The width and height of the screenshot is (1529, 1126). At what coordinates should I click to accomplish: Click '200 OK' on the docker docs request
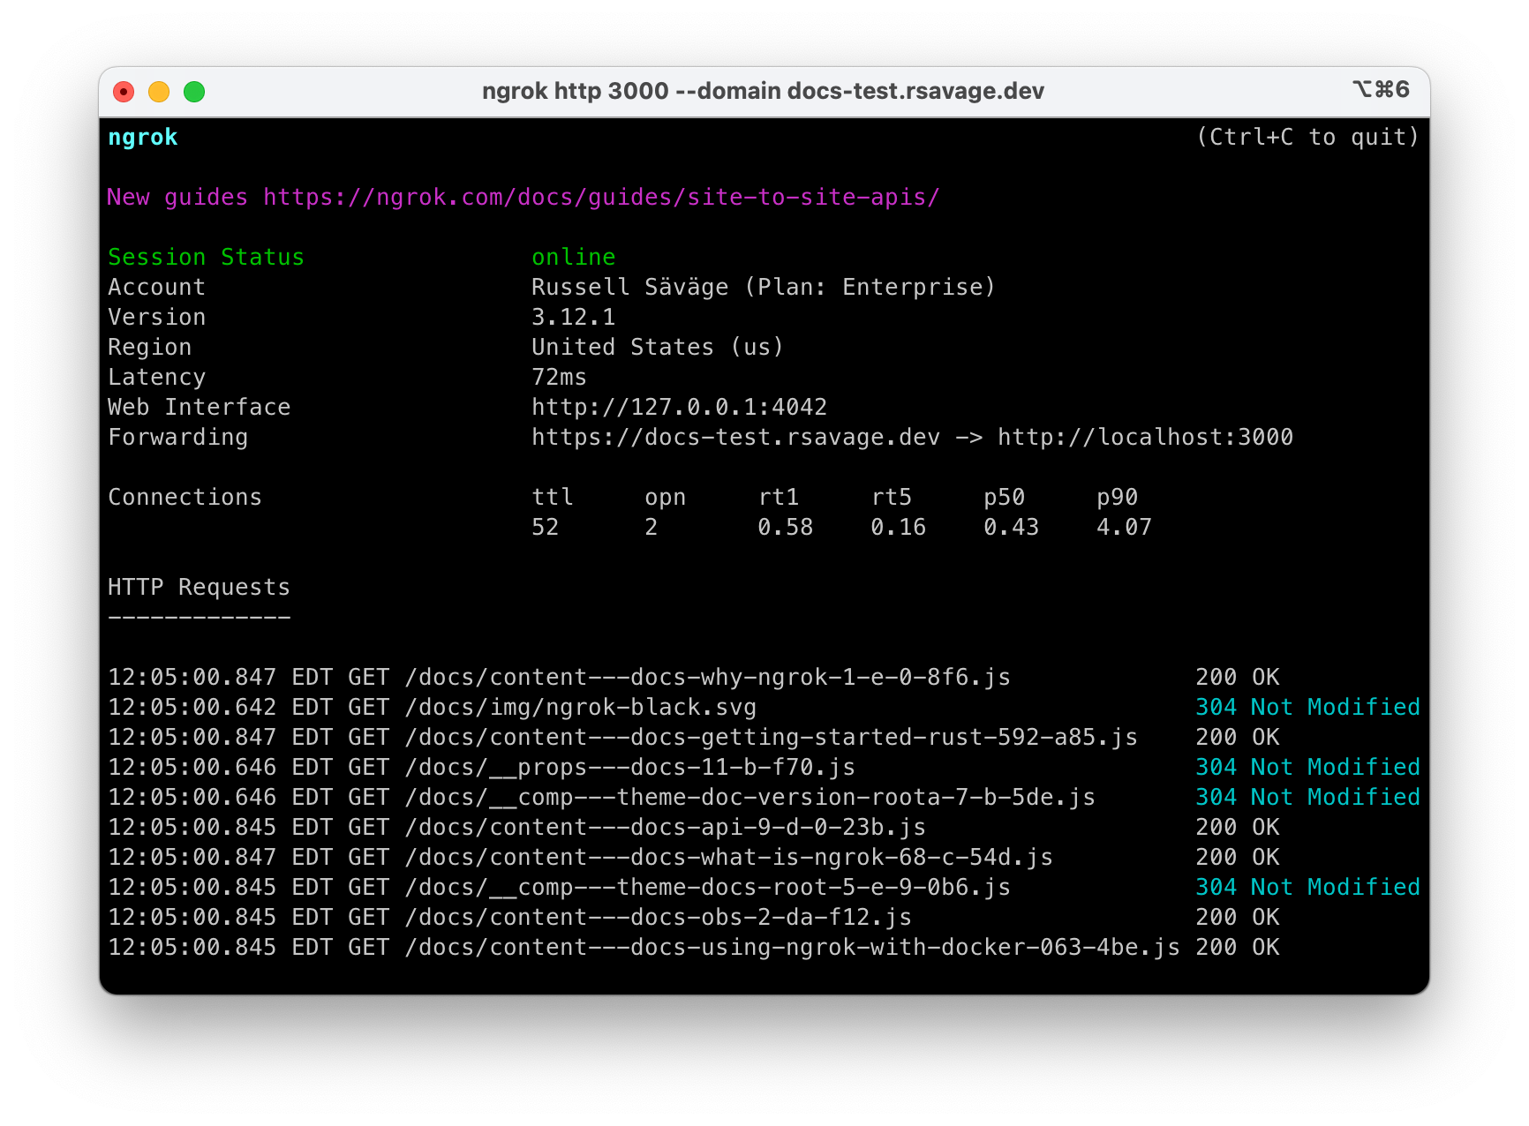tap(1237, 947)
